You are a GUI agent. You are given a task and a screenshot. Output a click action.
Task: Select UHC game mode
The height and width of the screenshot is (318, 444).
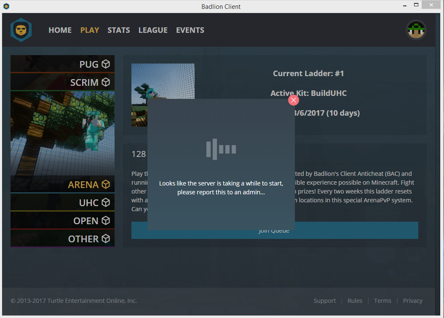pyautogui.click(x=63, y=202)
